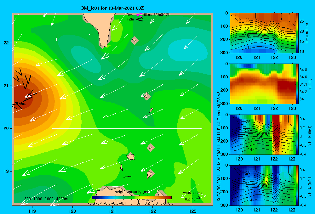The image size is (315, 214).
Task: Select the 'wind stress' label
Action: coord(192,193)
